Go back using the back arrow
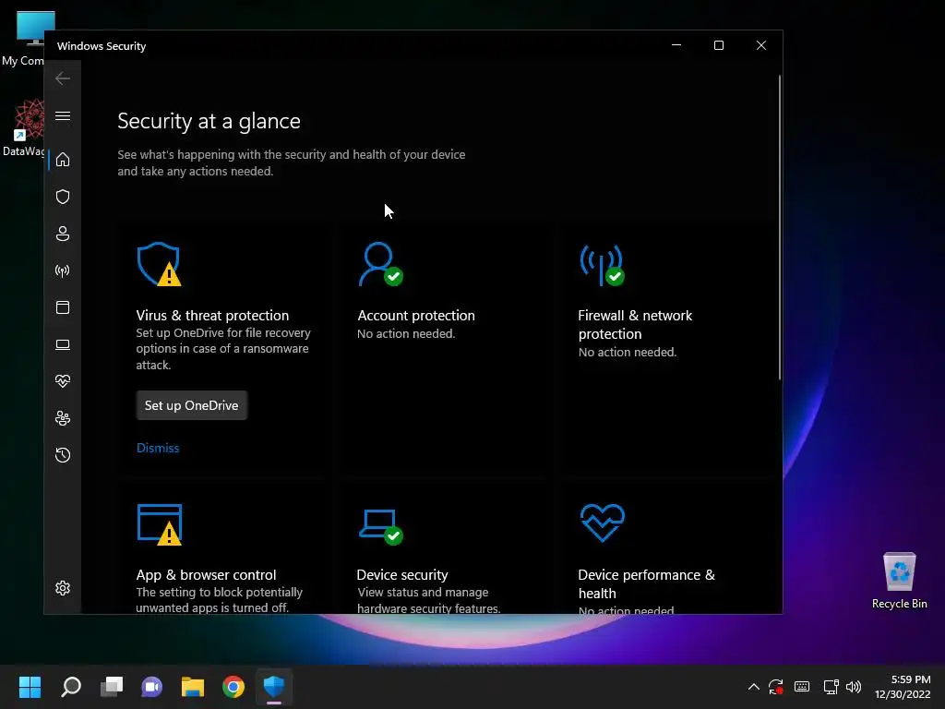Viewport: 945px width, 709px height. pyautogui.click(x=63, y=78)
